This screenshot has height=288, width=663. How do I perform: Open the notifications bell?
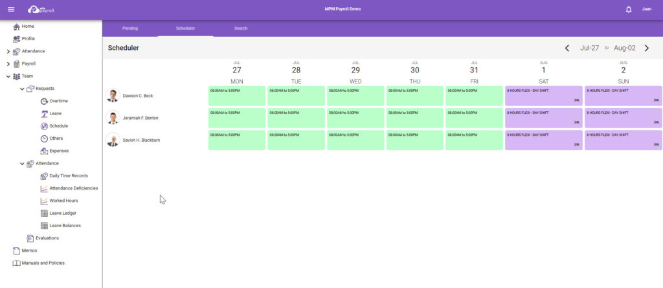[x=629, y=9]
